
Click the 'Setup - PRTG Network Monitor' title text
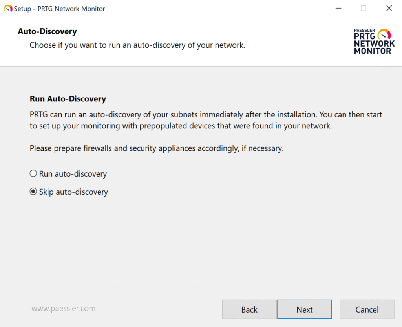click(60, 9)
